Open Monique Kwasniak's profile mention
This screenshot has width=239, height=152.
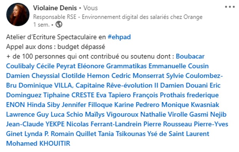click(190, 105)
